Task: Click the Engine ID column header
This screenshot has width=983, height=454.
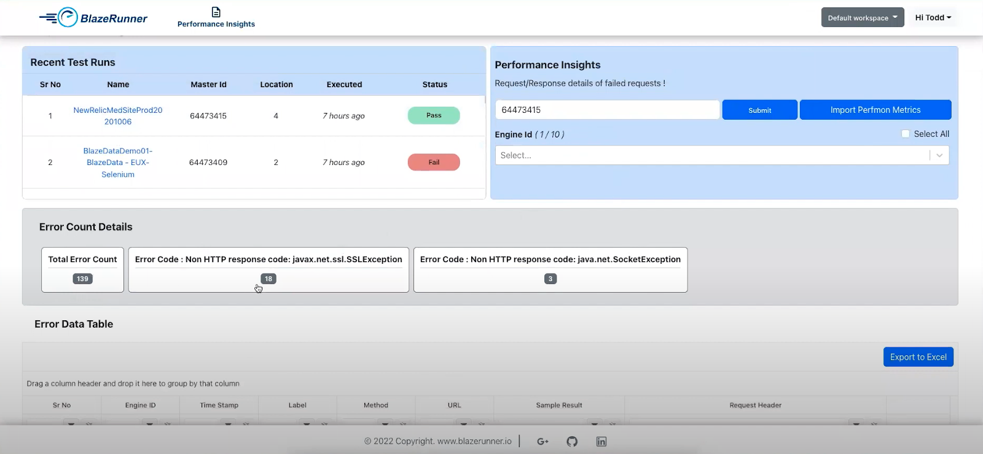Action: click(141, 406)
